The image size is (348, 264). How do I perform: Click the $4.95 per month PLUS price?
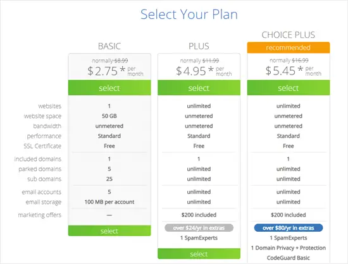click(204, 71)
